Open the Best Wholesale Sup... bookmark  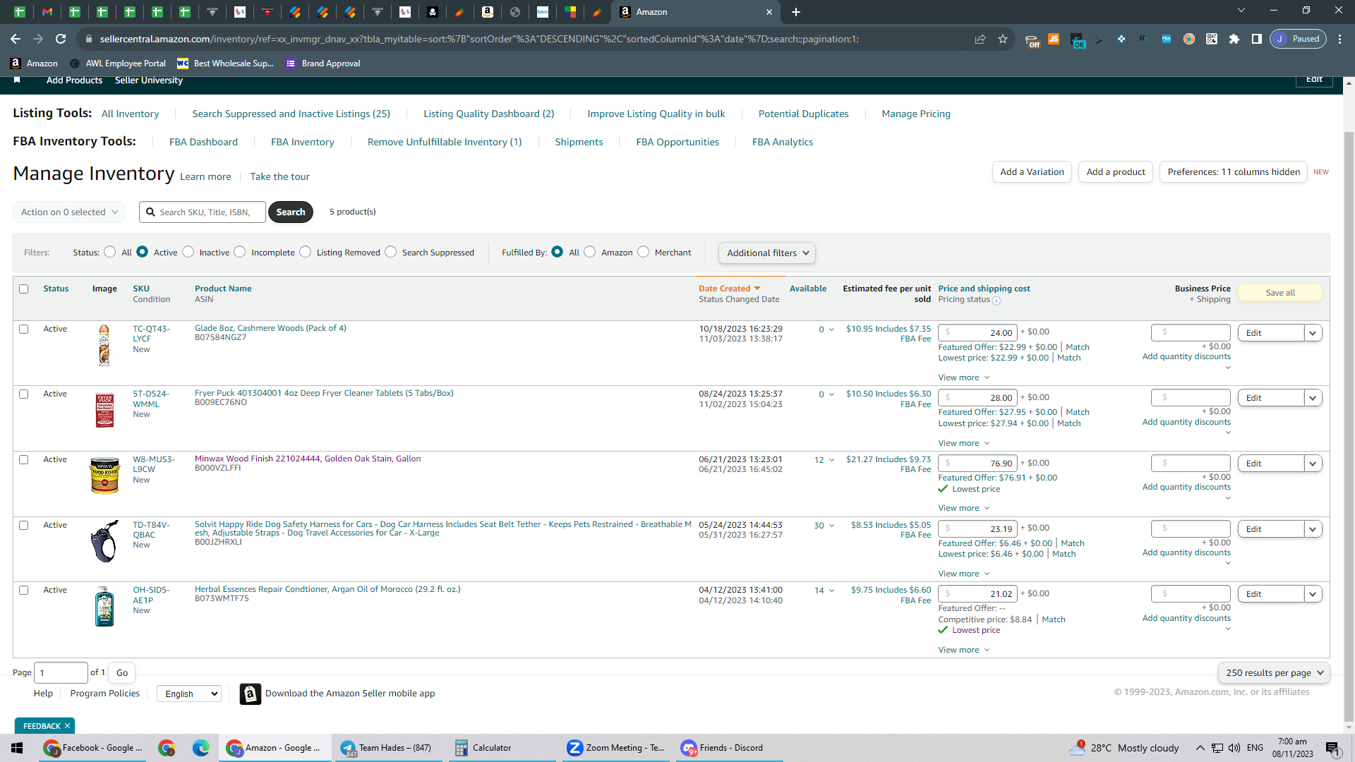point(225,64)
